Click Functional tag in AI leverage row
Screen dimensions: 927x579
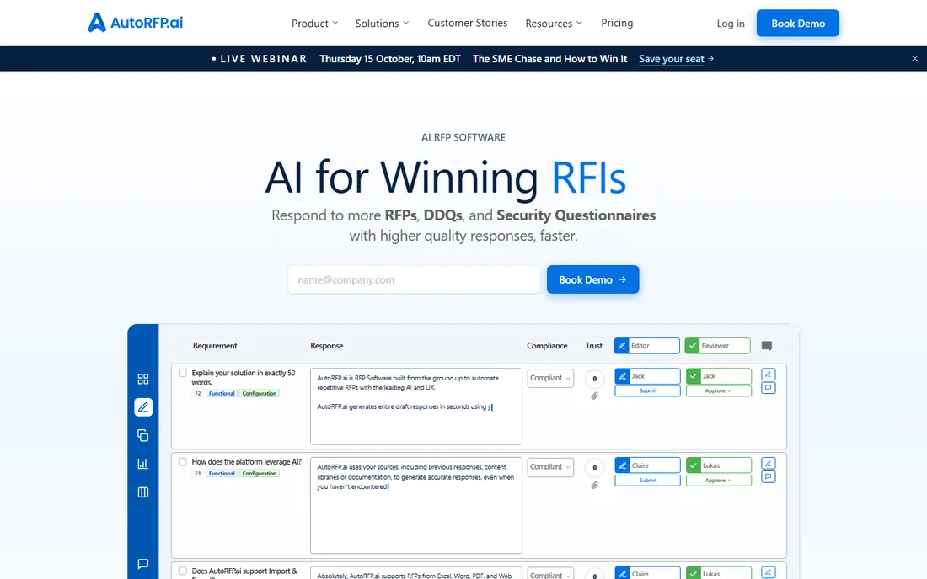[x=222, y=473]
